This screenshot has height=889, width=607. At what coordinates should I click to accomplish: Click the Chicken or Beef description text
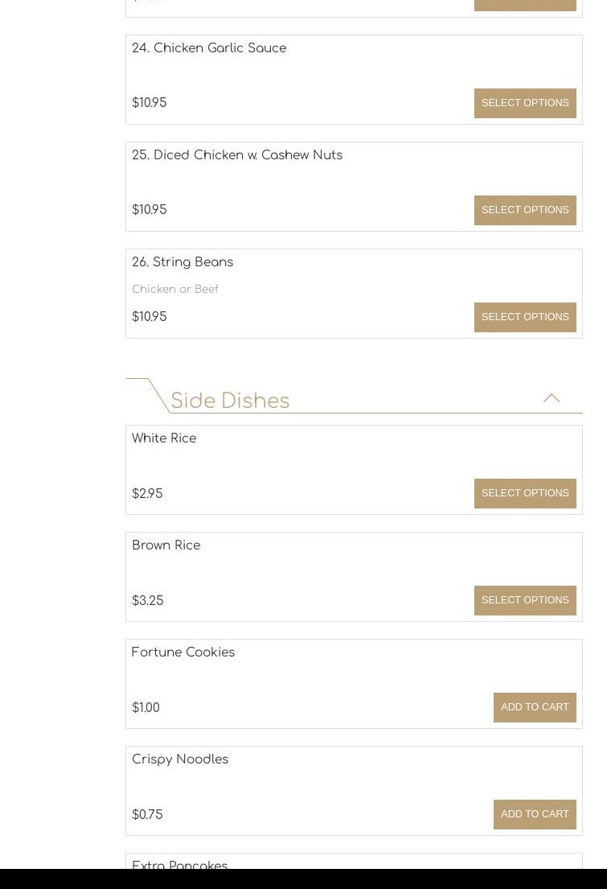point(175,290)
